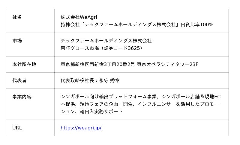Click the 代表取締役社長 title text
This screenshot has width=240, height=145.
coord(77,80)
